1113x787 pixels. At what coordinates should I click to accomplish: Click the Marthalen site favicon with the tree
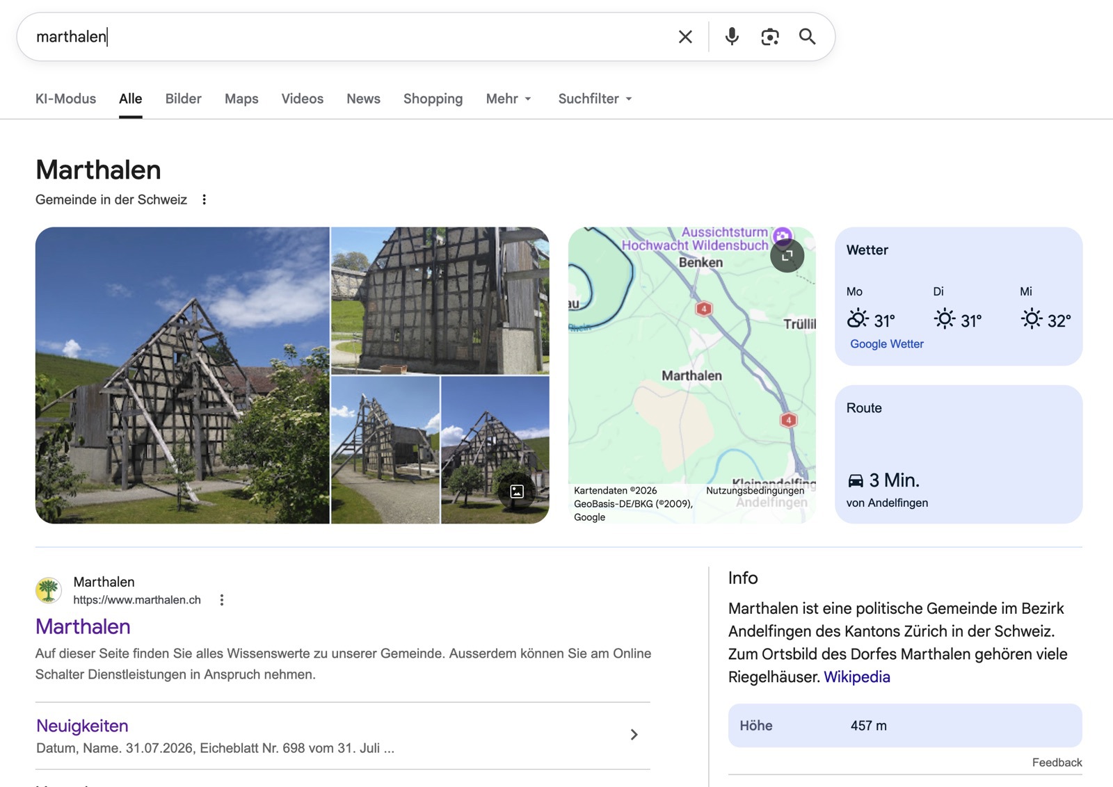click(x=49, y=591)
